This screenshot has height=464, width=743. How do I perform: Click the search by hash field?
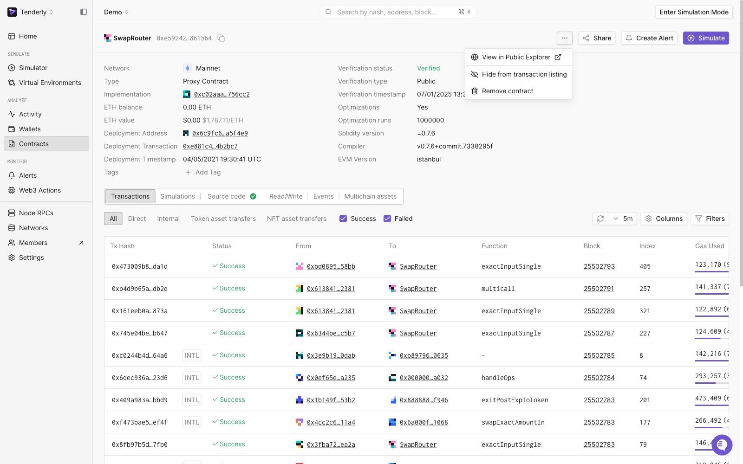[398, 12]
